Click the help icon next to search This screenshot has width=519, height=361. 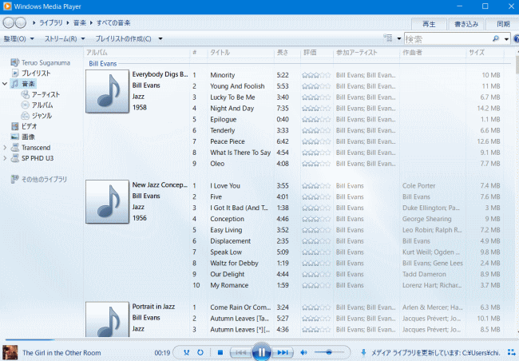(x=517, y=39)
